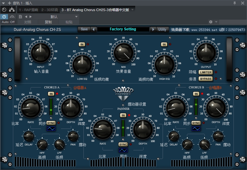This screenshot has width=247, height=170.
Task: Select previous factory preset arrow
Action: tap(93, 29)
